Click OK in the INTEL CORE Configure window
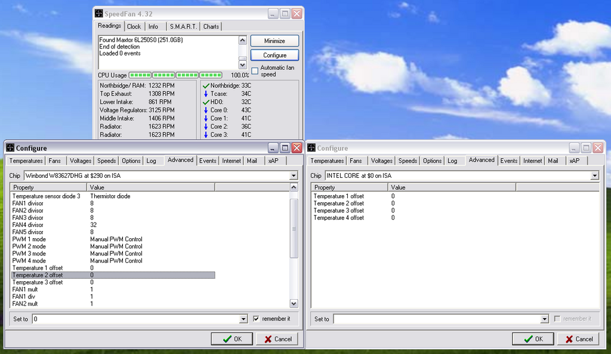Screen dimensions: 611x354 (x=533, y=339)
